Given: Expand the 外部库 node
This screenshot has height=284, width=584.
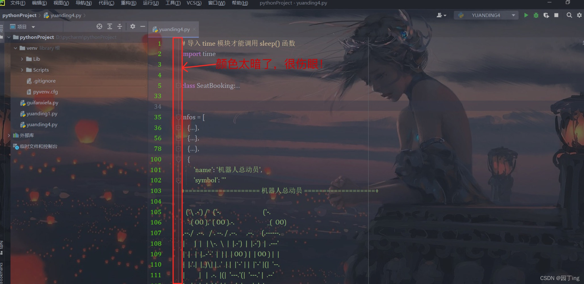Looking at the screenshot, I should coord(9,135).
